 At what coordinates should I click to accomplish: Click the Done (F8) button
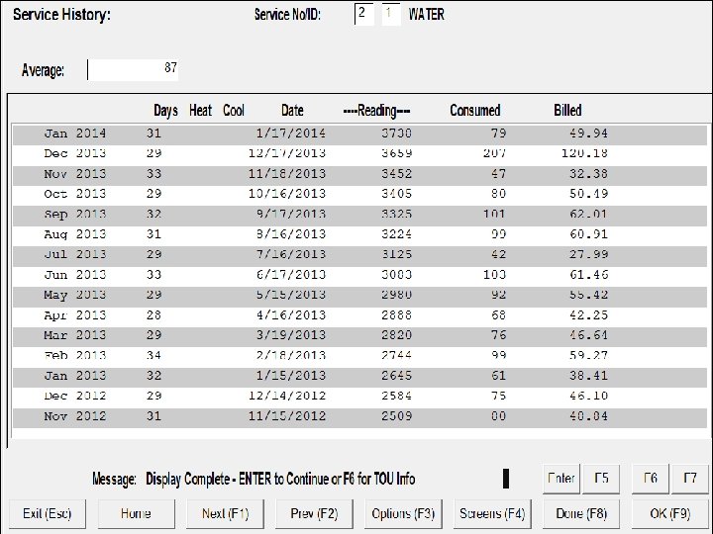pyautogui.click(x=581, y=513)
